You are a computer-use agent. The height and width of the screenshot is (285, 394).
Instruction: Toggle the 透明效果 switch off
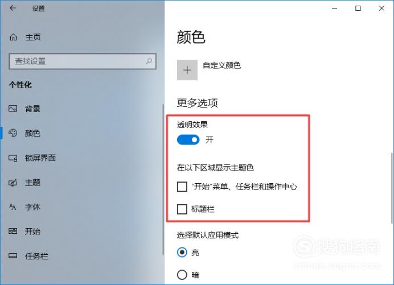tap(188, 140)
